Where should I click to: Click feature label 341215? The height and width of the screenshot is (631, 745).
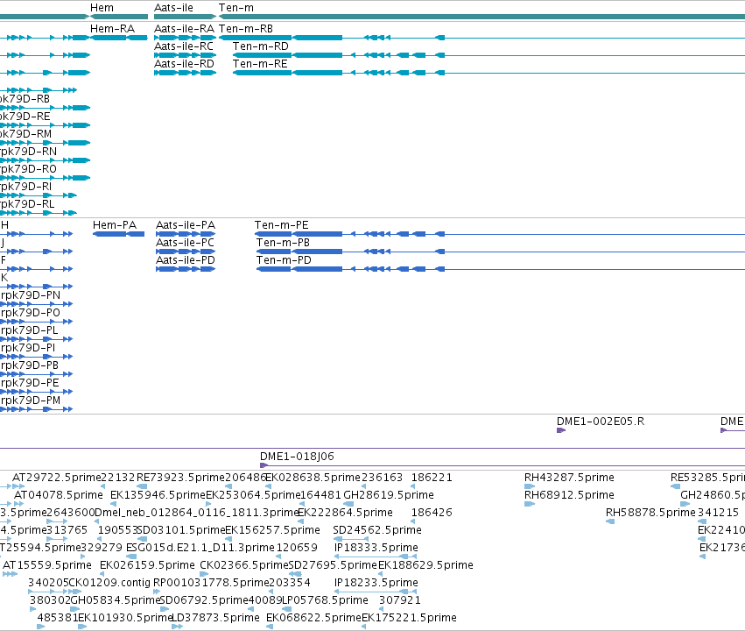718,513
